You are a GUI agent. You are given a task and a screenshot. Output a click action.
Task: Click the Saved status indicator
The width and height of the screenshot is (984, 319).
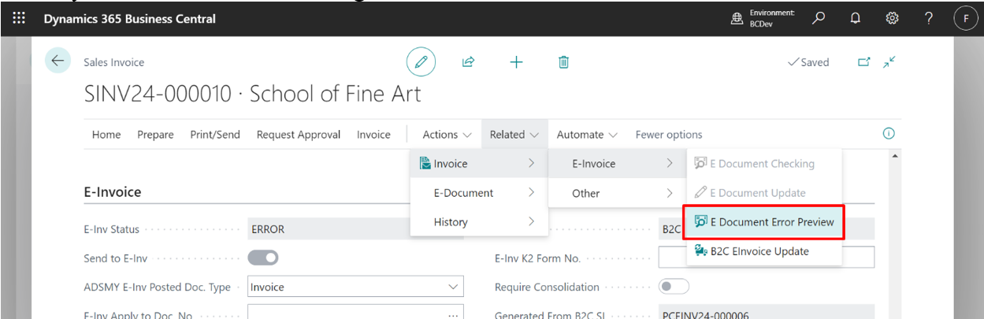(808, 62)
